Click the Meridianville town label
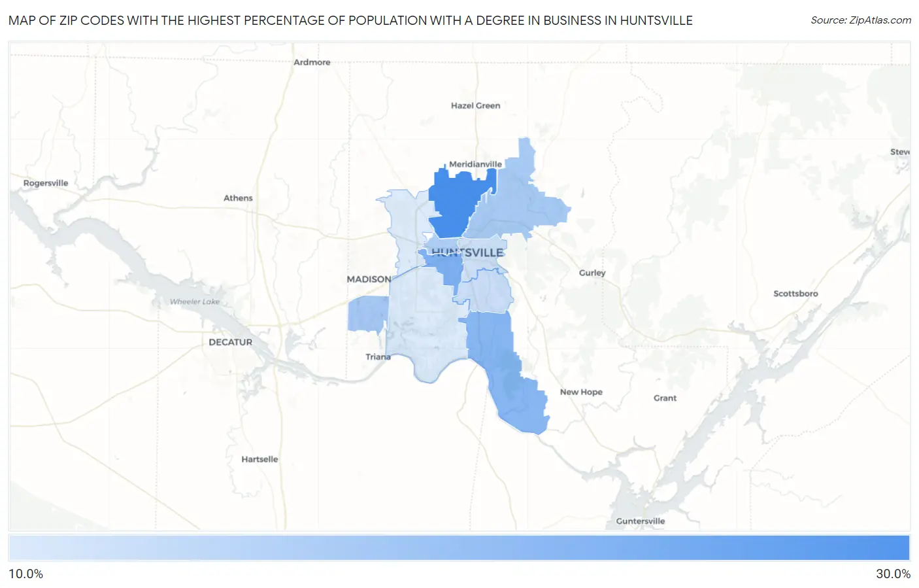 (475, 164)
